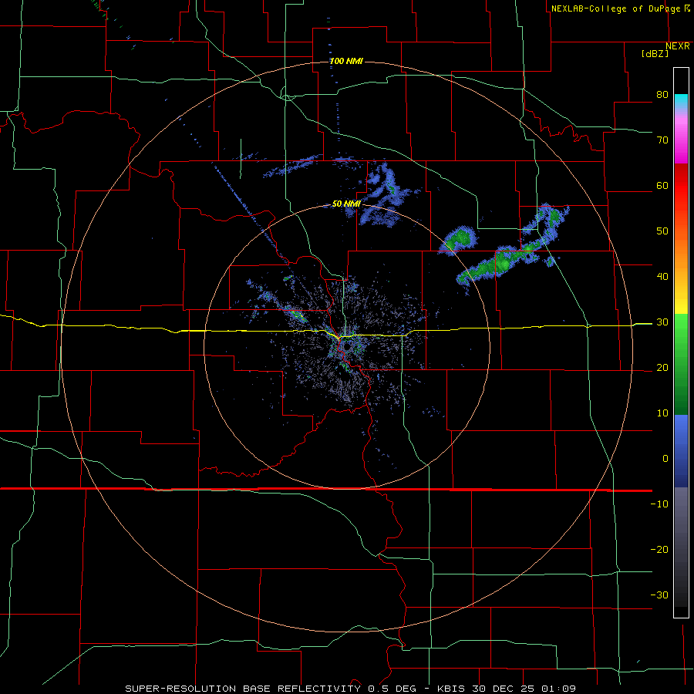This screenshot has width=694, height=694.
Task: Click the Super-Resolution Base Reflectivity caption
Action: (350, 689)
